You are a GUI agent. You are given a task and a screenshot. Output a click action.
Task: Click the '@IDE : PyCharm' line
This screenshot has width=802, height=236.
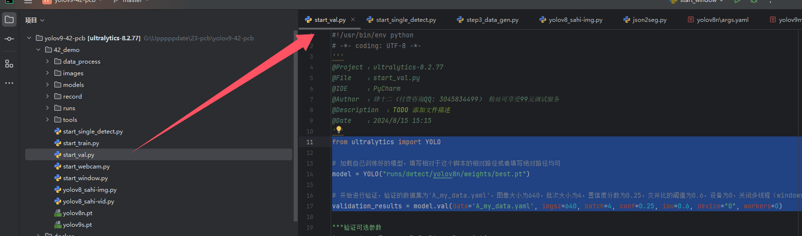[367, 88]
